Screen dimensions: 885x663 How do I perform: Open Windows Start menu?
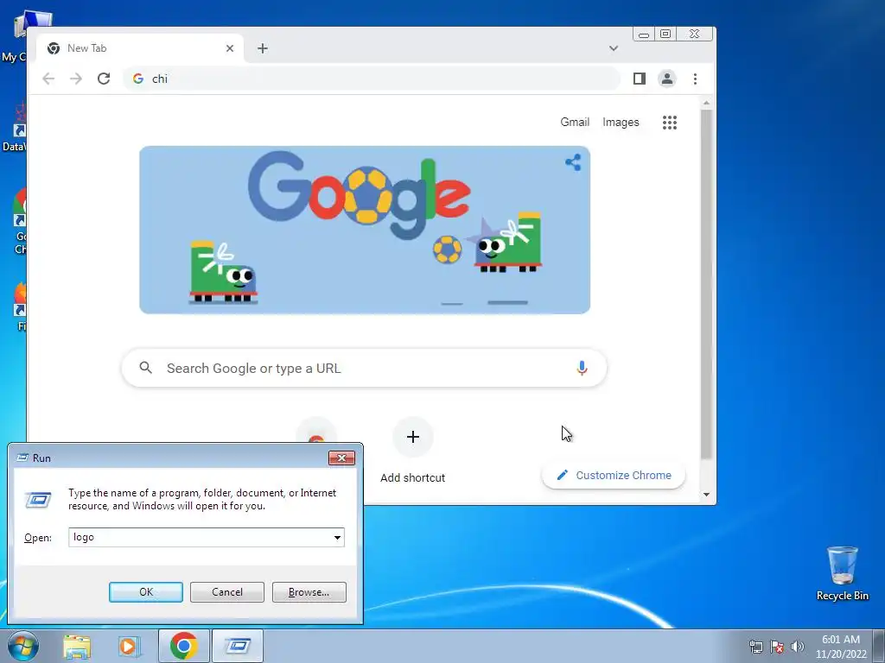[22, 646]
